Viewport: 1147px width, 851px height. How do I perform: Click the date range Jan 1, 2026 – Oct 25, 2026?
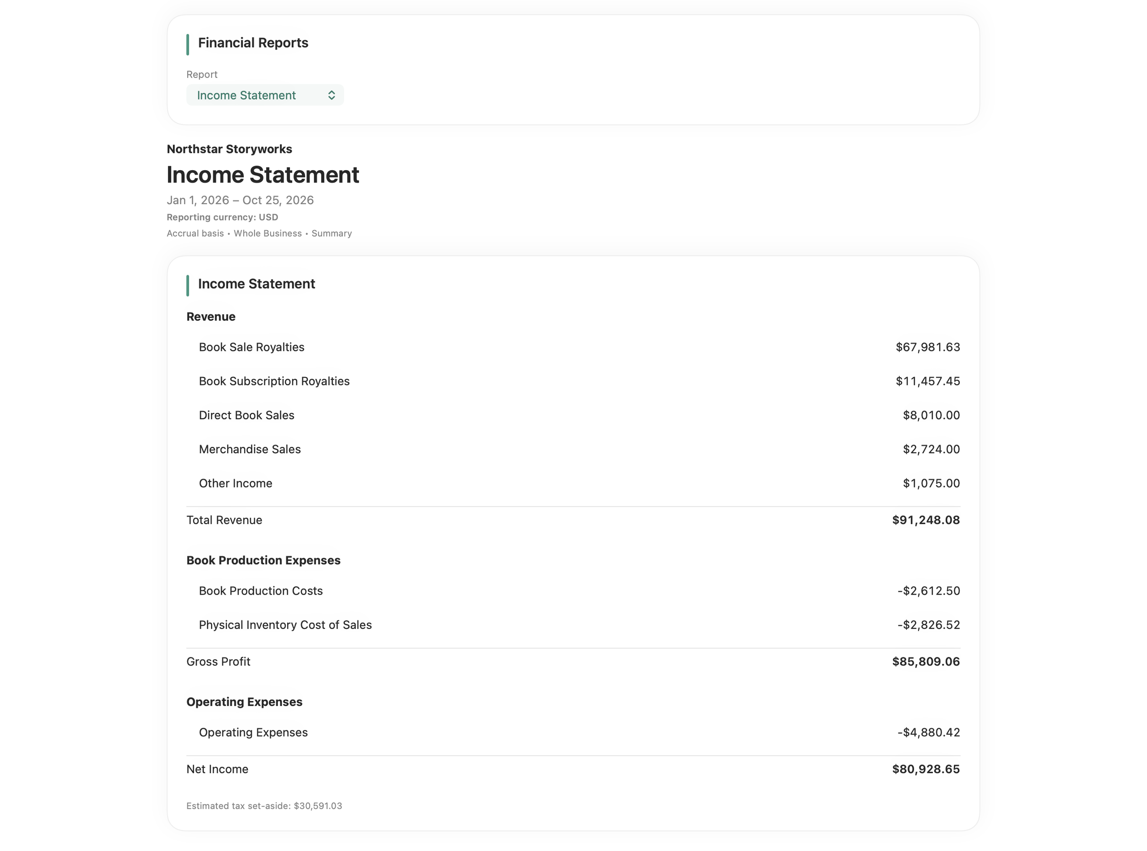(x=240, y=200)
